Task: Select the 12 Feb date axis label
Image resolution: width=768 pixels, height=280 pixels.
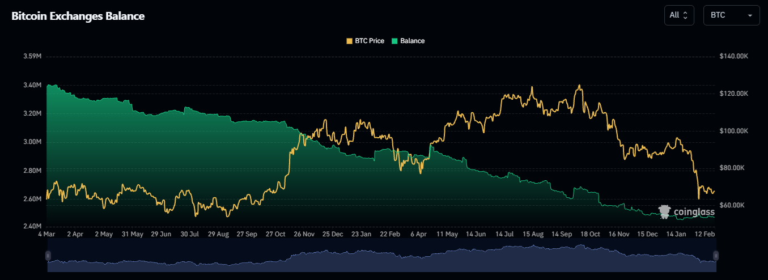Action: click(x=705, y=234)
